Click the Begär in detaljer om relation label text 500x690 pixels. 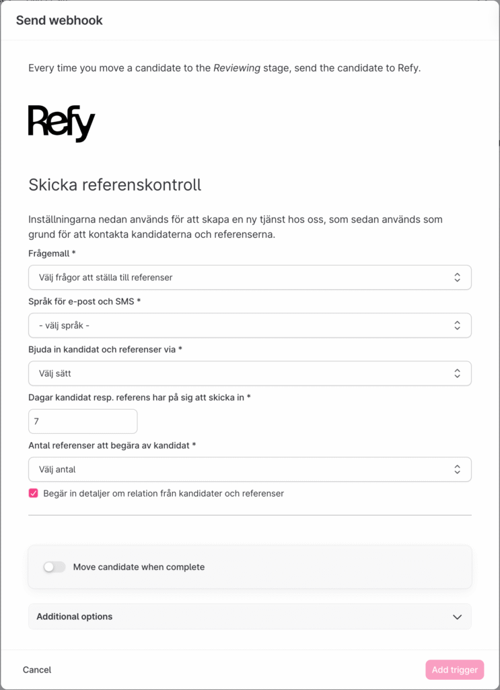click(163, 493)
